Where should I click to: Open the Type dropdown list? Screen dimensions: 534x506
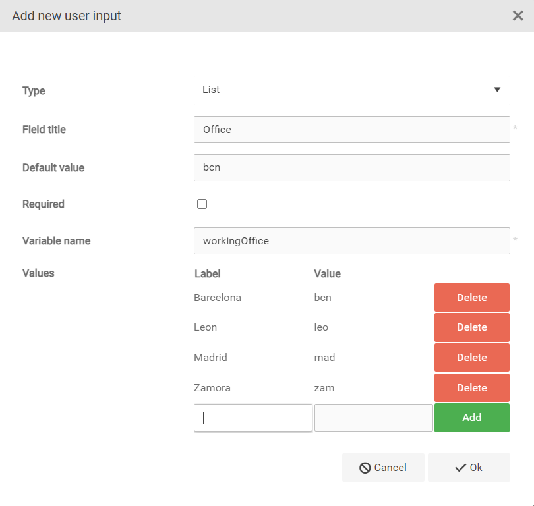coord(351,90)
